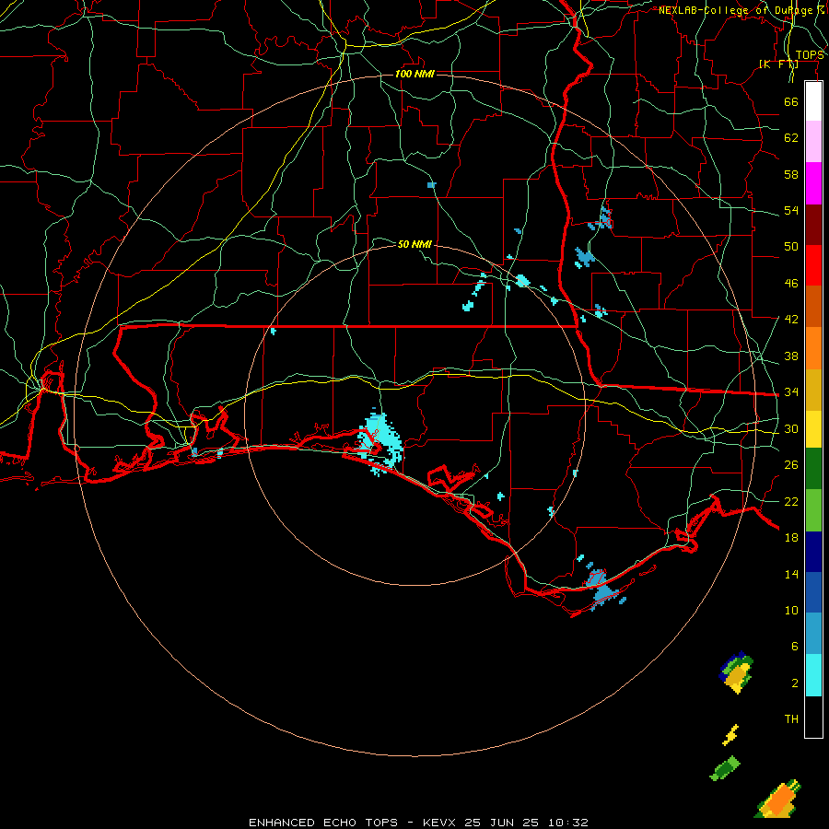The width and height of the screenshot is (829, 829).
Task: Click the "10" legend value
Action: click(791, 610)
